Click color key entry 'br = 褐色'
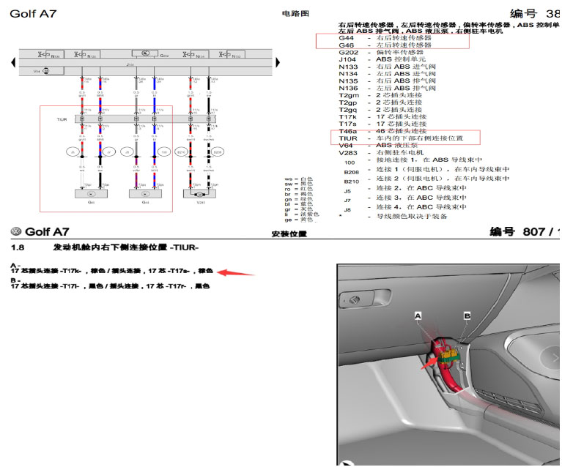This screenshot has width=562, height=467. coord(299,194)
